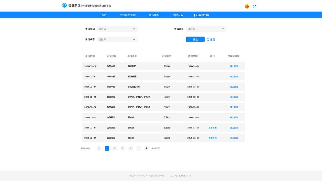
Task: Open the 申请类别 dropdown
Action: pos(117,29)
